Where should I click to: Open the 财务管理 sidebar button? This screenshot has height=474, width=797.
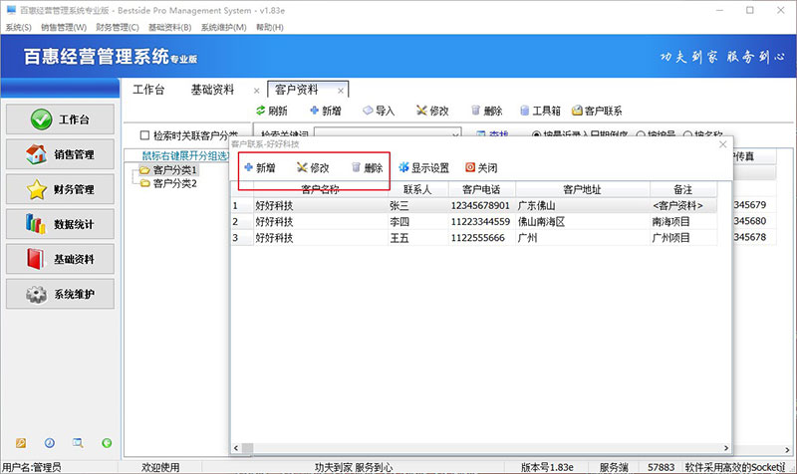(62, 189)
